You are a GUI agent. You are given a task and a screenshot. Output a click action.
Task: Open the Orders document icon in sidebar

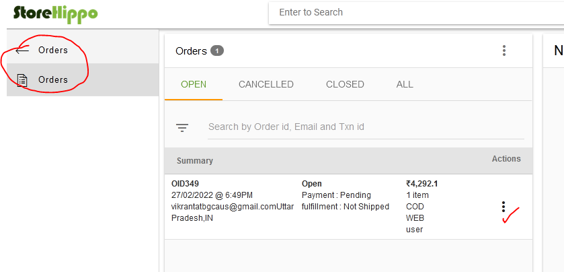tap(22, 80)
